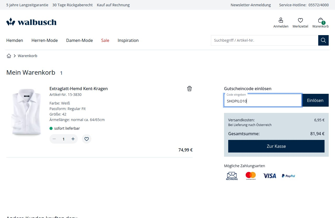Click the Gesamtsumme 81,94 € value
The width and height of the screenshot is (335, 218).
(317, 134)
